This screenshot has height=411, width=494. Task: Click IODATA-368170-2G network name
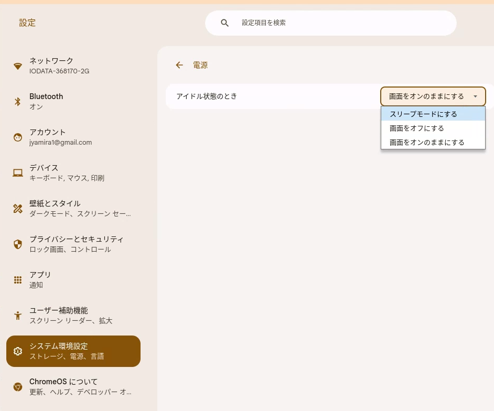[59, 71]
